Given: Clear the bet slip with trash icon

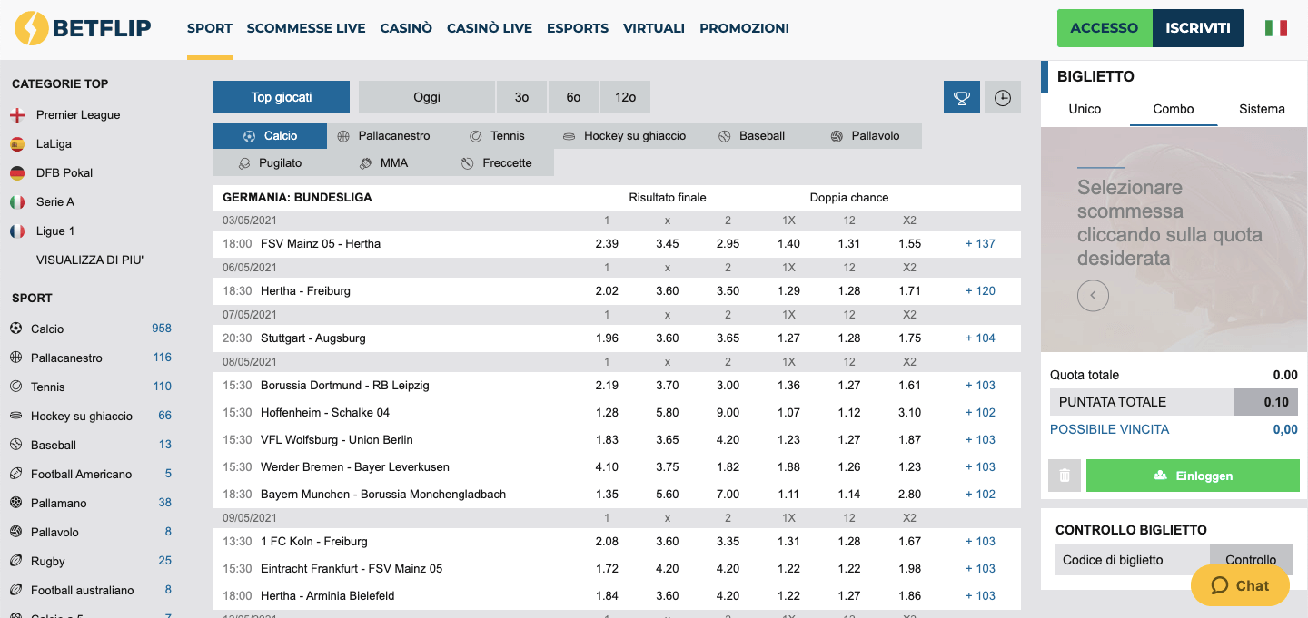Looking at the screenshot, I should click(x=1064, y=475).
